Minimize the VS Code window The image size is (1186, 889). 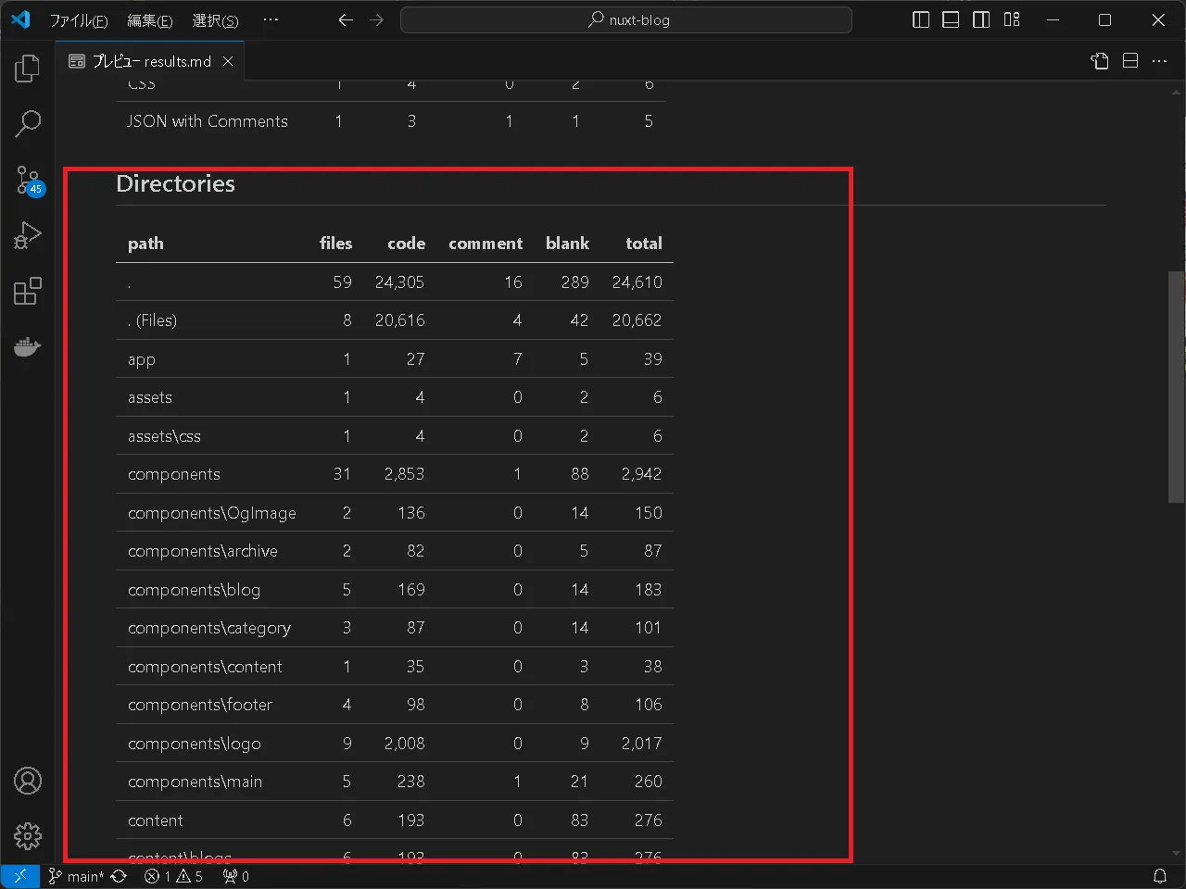click(x=1053, y=19)
